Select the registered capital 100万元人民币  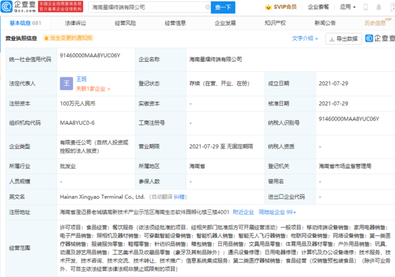coord(78,103)
